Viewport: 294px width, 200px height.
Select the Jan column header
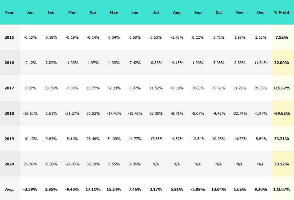(30, 13)
